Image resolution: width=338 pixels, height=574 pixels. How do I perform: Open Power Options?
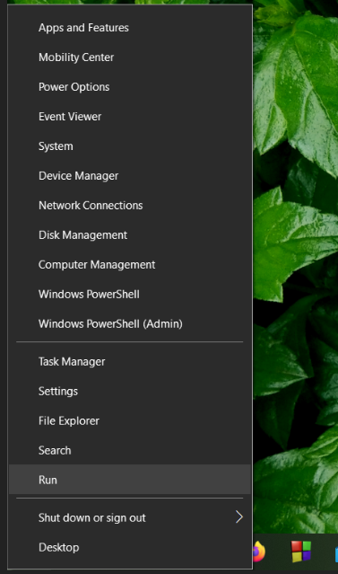(130, 87)
